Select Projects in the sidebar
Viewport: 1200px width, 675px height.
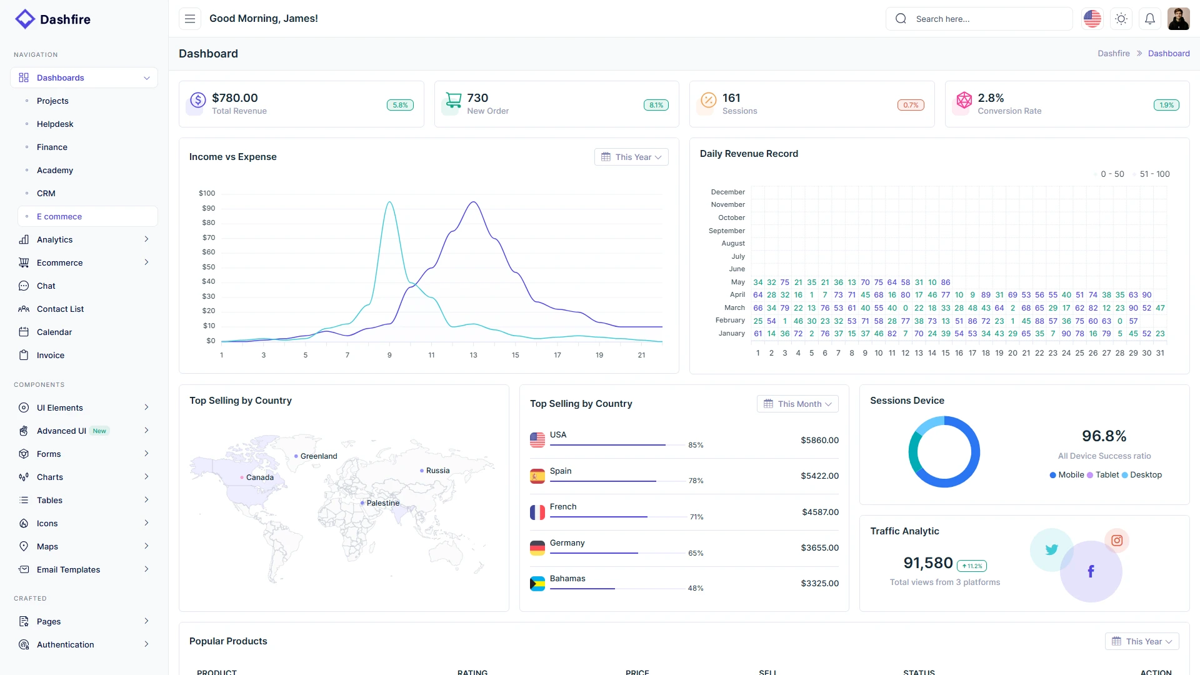tap(52, 101)
